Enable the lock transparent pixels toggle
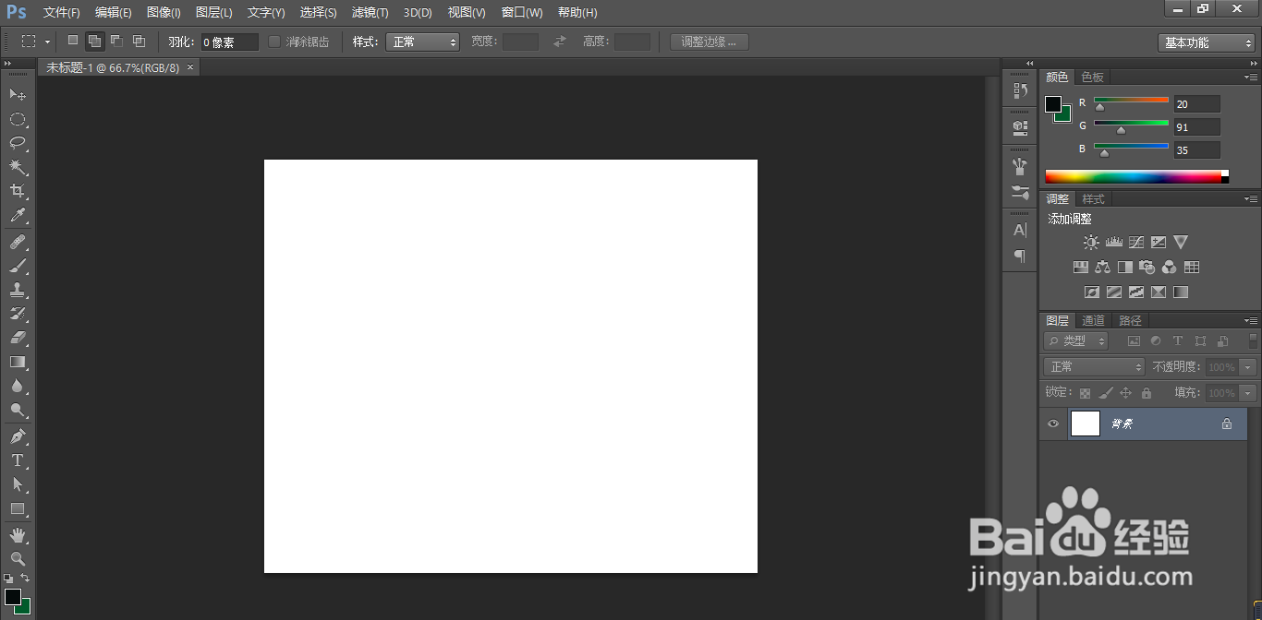 [x=1084, y=392]
